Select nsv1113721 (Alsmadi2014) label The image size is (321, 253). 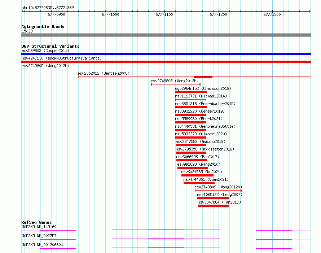coord(201,96)
